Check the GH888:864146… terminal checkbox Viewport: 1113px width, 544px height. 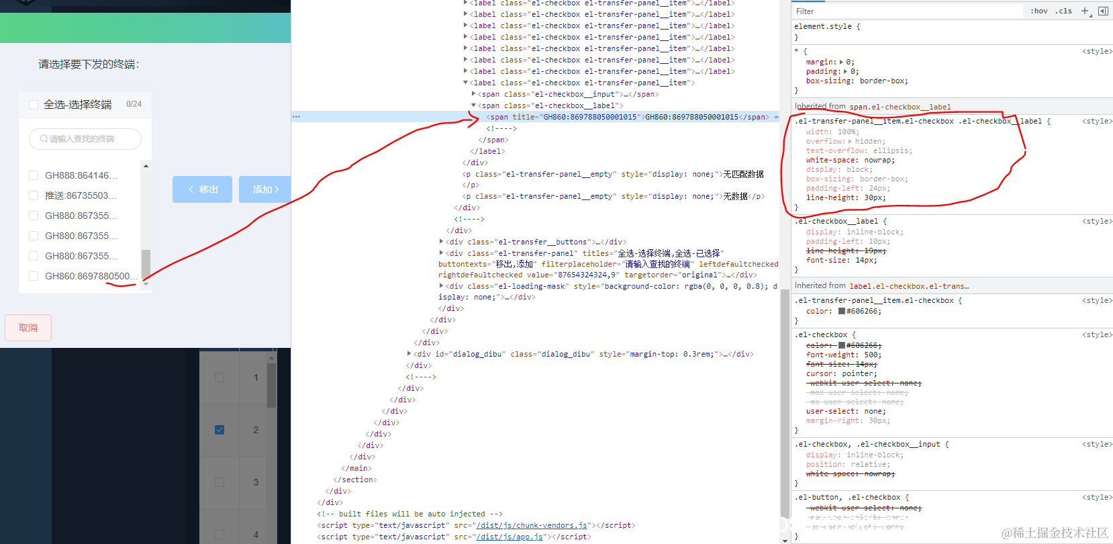pos(34,175)
